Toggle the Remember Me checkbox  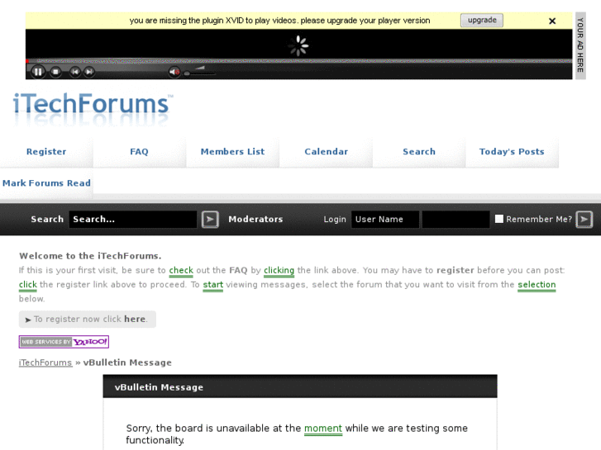(499, 219)
